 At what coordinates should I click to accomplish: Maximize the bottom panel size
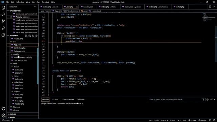pos(211,99)
